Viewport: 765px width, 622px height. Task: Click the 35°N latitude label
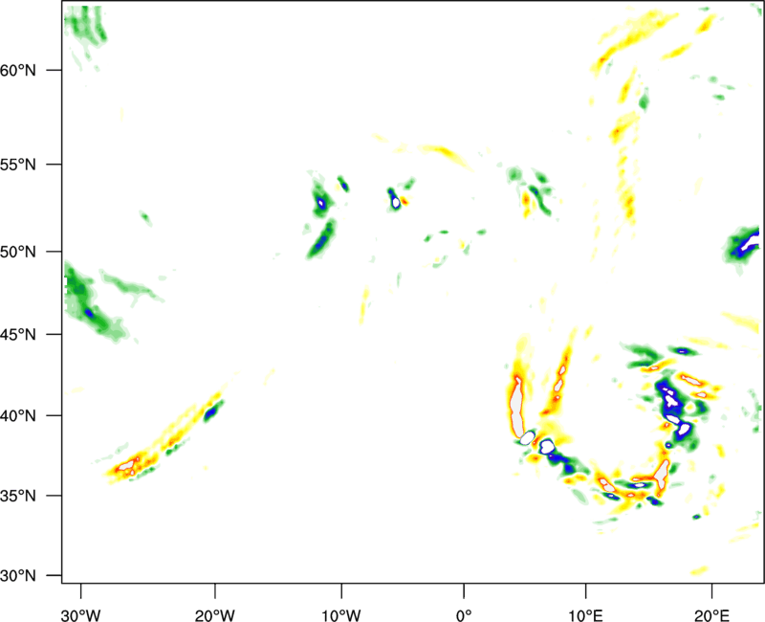[x=18, y=496]
